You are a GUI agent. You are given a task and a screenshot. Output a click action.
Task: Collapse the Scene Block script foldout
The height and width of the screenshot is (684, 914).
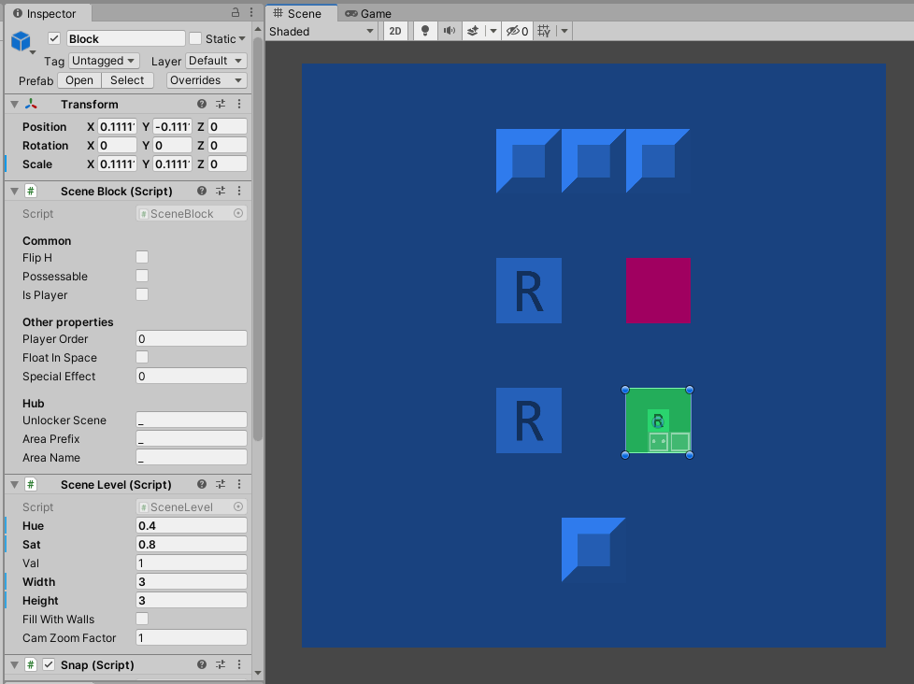pyautogui.click(x=15, y=192)
